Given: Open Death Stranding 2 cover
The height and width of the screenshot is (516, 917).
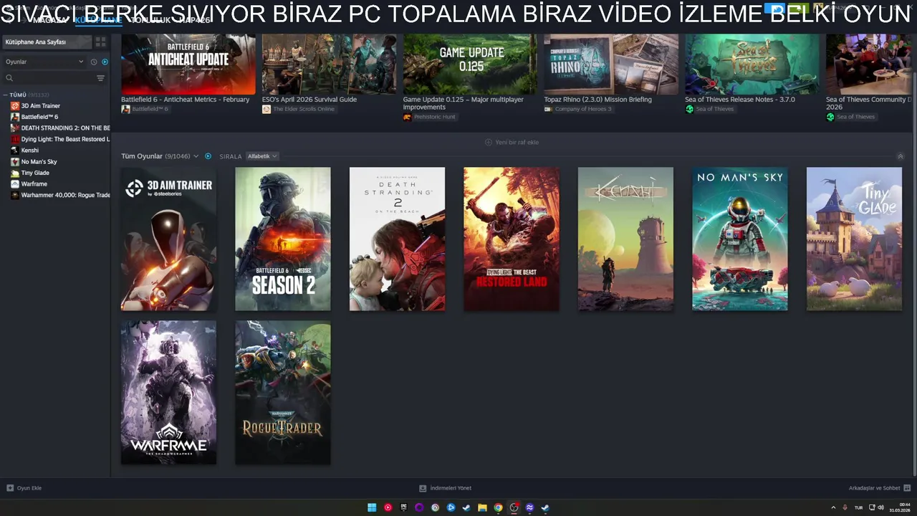Looking at the screenshot, I should pos(397,239).
